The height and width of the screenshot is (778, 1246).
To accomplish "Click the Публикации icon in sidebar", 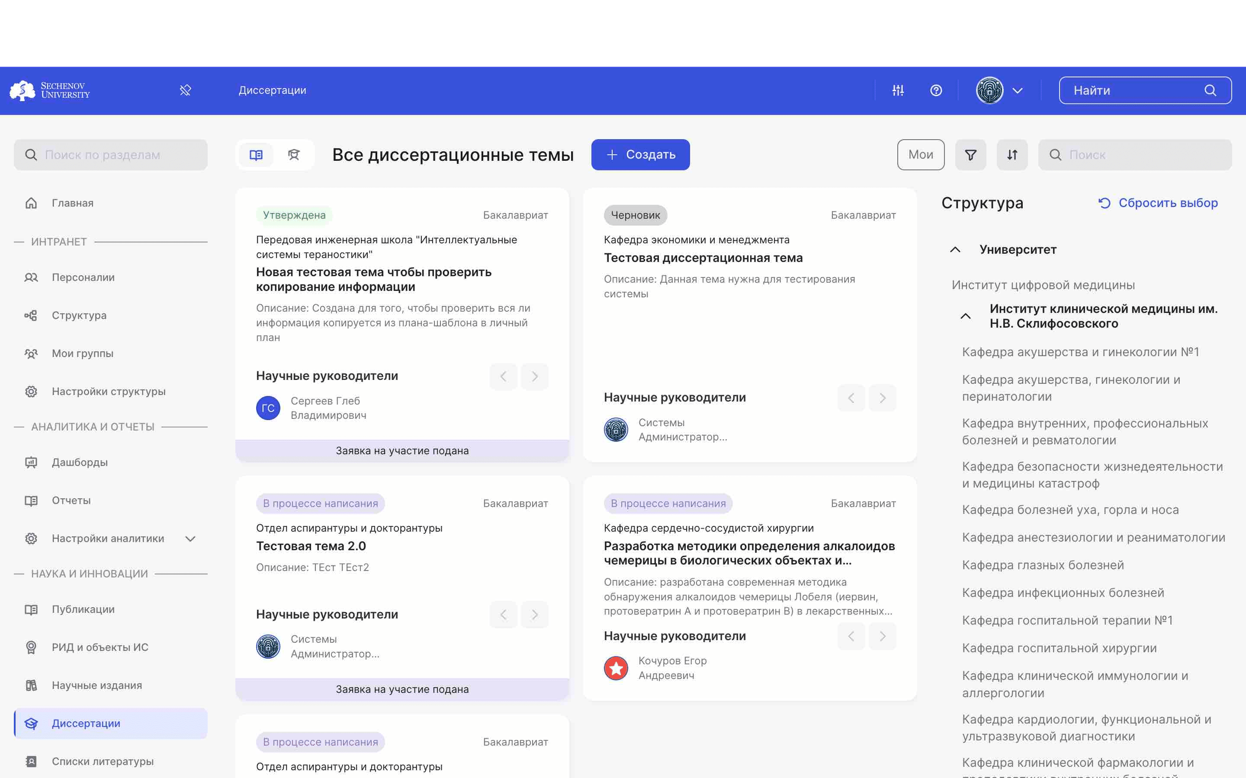I will (x=31, y=610).
